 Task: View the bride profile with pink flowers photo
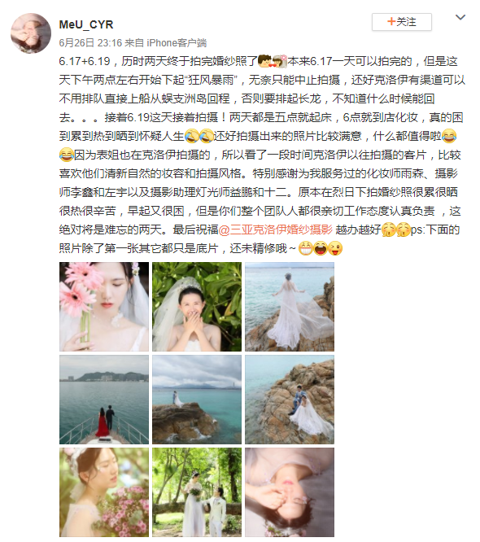(104, 492)
